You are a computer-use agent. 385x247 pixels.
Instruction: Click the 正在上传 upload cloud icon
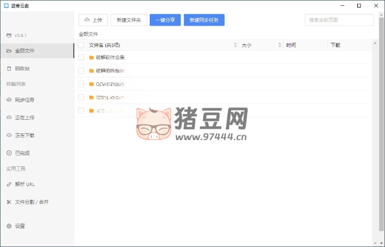(x=9, y=118)
